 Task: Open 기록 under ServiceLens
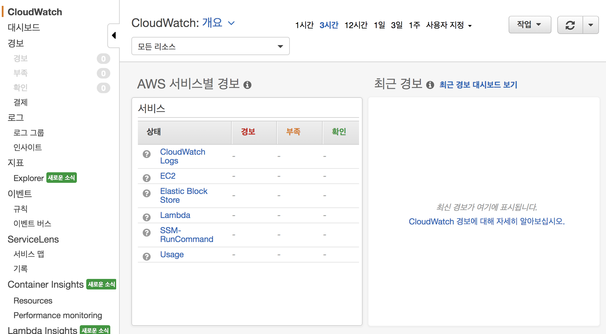21,269
